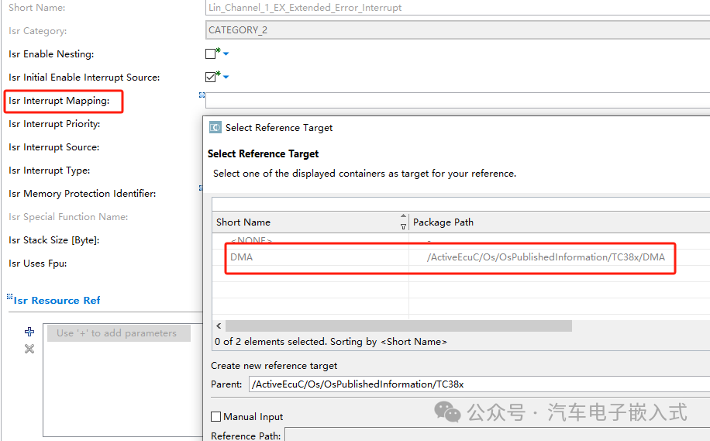710x441 pixels.
Task: Enable the Isr Enable Nesting checkbox
Action: pos(210,54)
